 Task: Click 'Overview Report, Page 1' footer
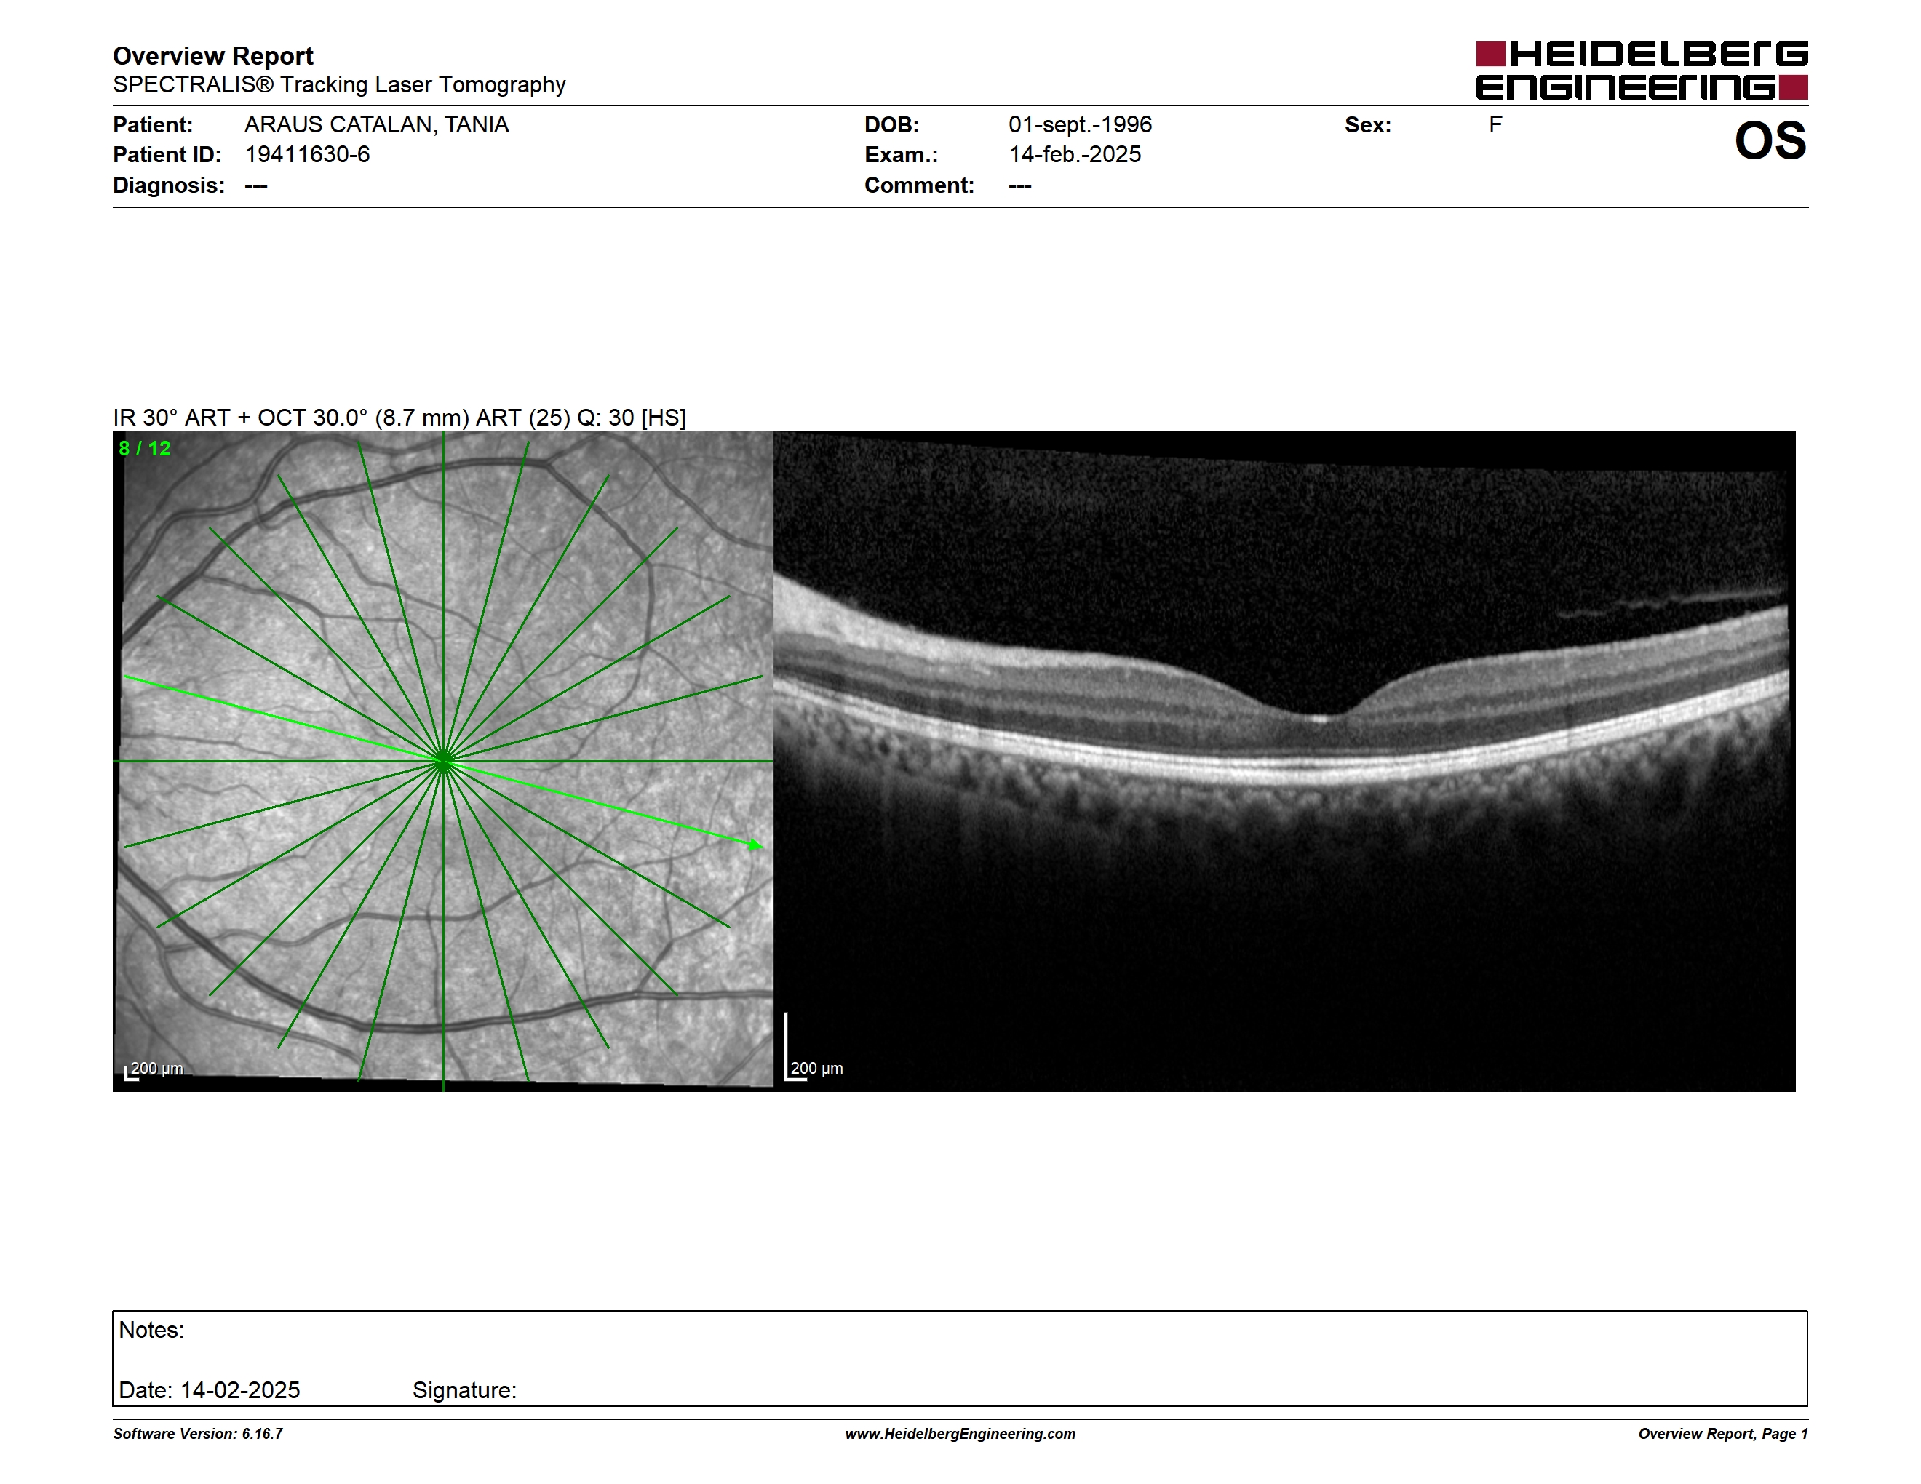(x=1723, y=1434)
